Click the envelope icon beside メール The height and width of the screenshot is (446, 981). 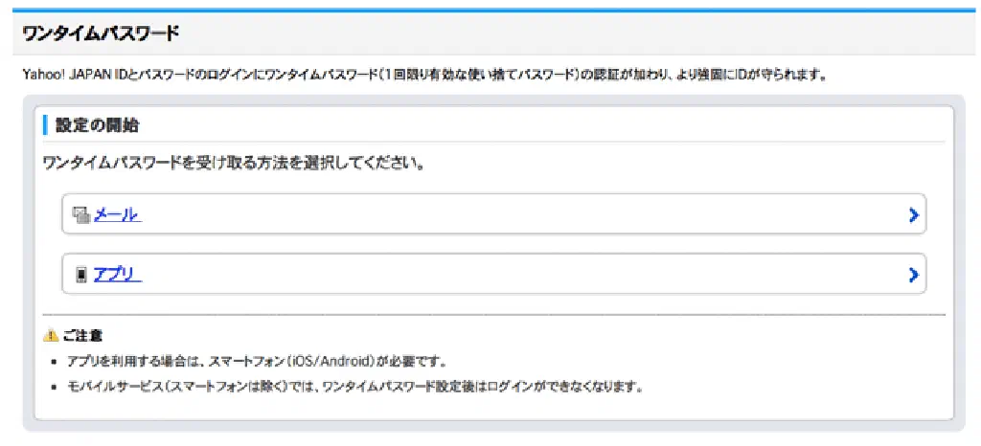pos(81,215)
